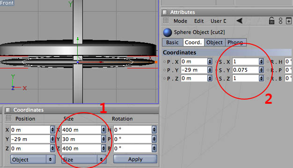Screen dimensions: 293x168
Task: Click the Apply button
Action: 135,159
